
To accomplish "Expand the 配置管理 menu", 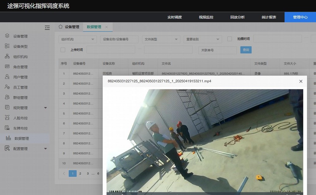I will coord(45,149).
